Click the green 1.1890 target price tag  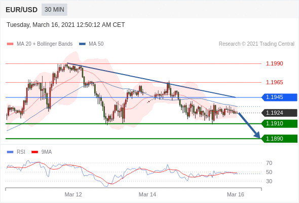[279, 139]
